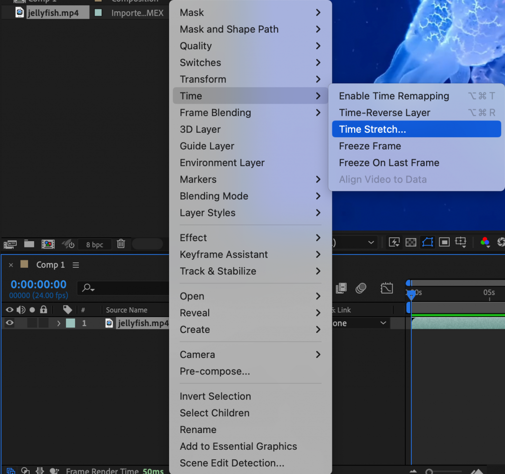Create a new folder in the project panel
Screen dimensions: 505x474
pyautogui.click(x=29, y=244)
